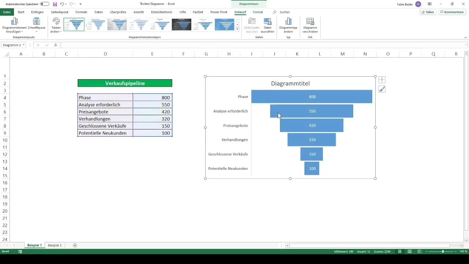Switch to the Überprüfen ribbon tab
Image resolution: width=469 pixels, height=264 pixels.
coord(118,12)
